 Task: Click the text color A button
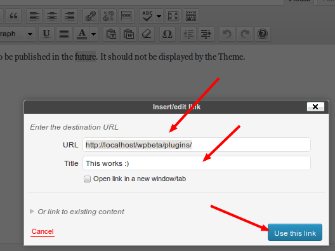click(x=82, y=34)
